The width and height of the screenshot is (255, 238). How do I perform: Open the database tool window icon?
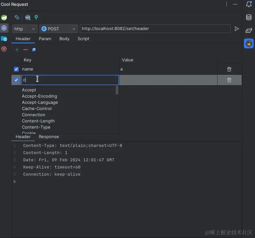click(249, 17)
